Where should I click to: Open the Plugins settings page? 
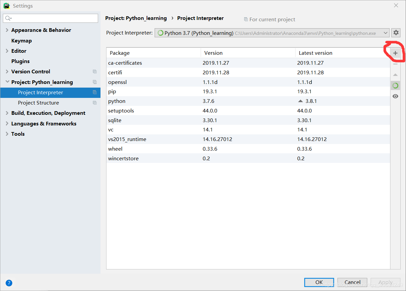pyautogui.click(x=21, y=61)
